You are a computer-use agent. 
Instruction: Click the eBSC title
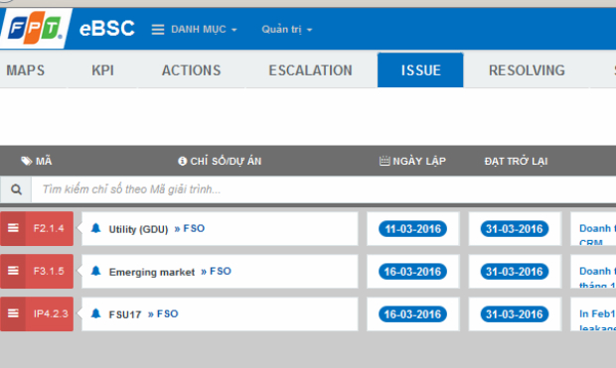[107, 29]
